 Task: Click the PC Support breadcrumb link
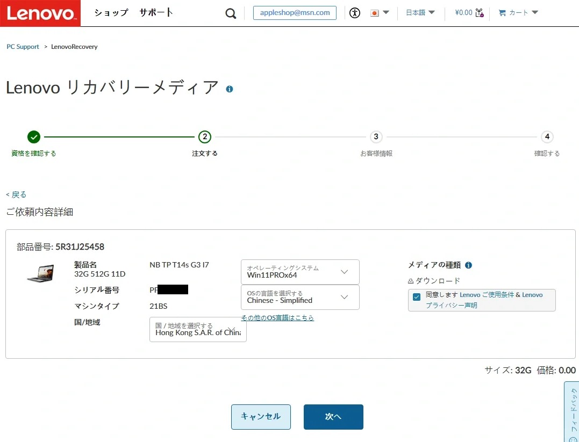23,47
